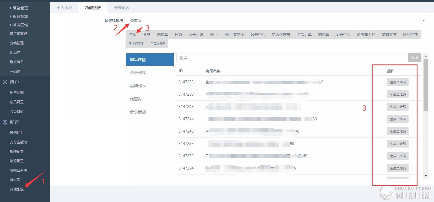The height and width of the screenshot is (202, 434).
Task: Generate QR code for product 3147248
Action: point(398,107)
